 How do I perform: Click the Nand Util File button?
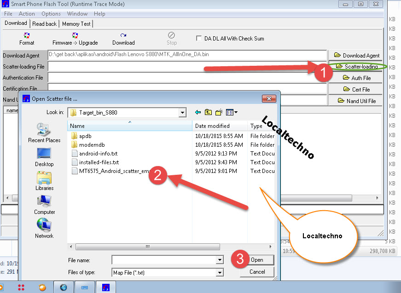[x=356, y=101]
